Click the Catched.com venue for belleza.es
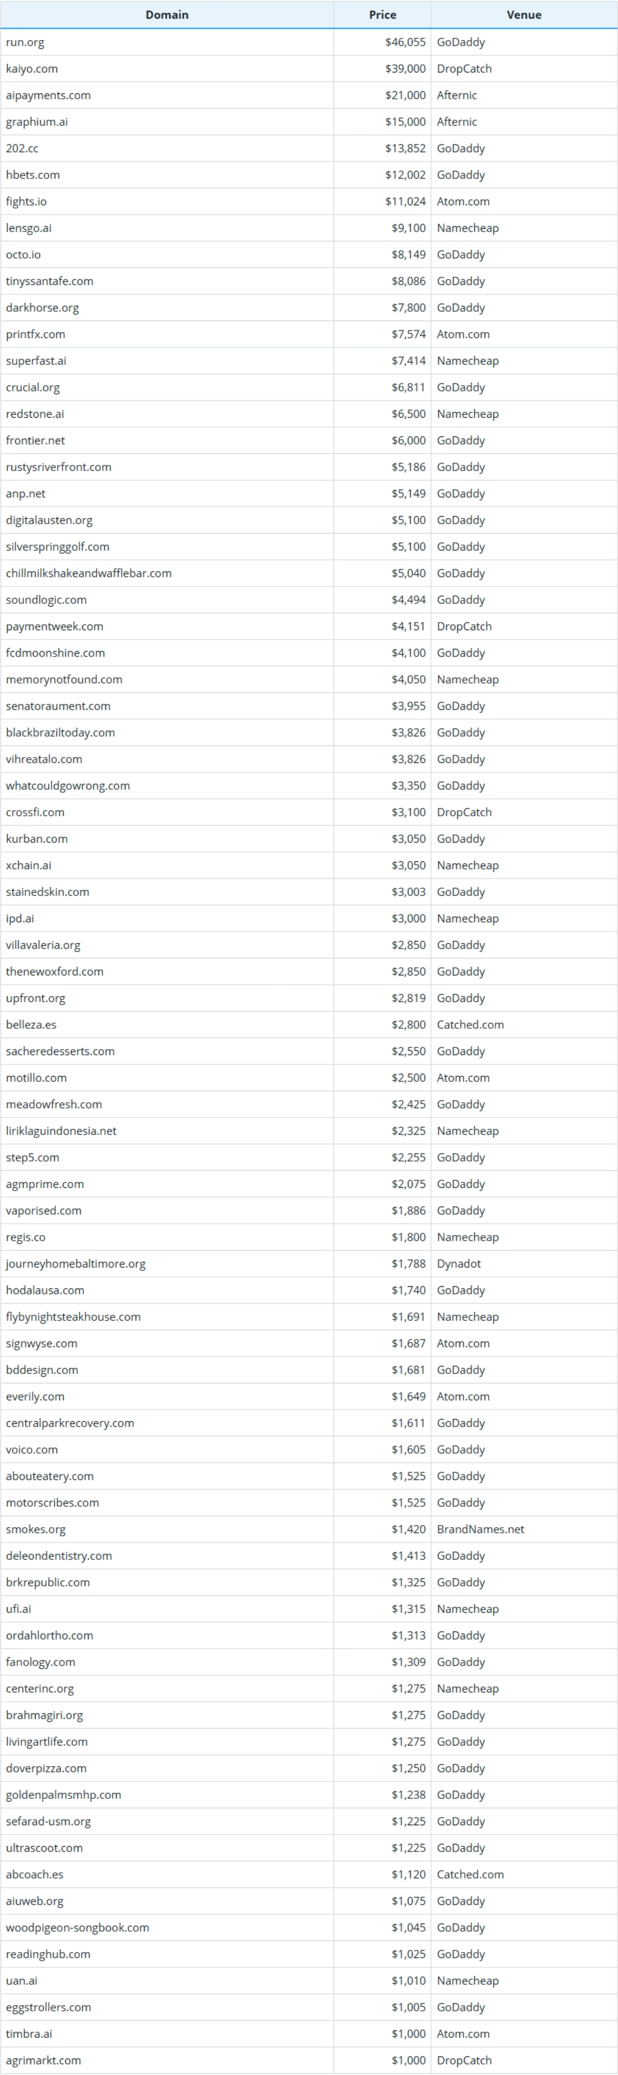 (470, 1025)
